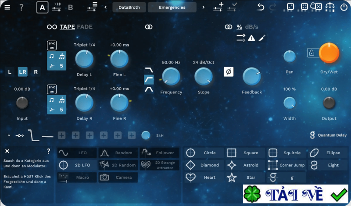Viewport: 351px width, 206px height.
Task: Collapse the modulator section chevron
Action: click(x=9, y=135)
